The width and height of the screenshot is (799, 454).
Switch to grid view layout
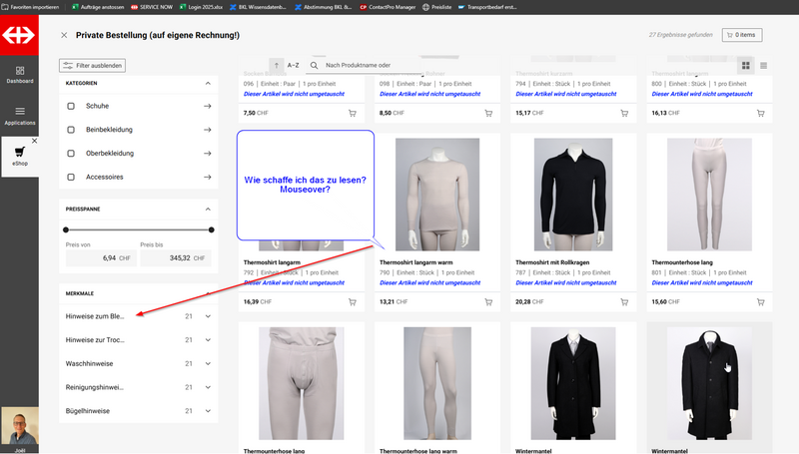[x=745, y=65]
